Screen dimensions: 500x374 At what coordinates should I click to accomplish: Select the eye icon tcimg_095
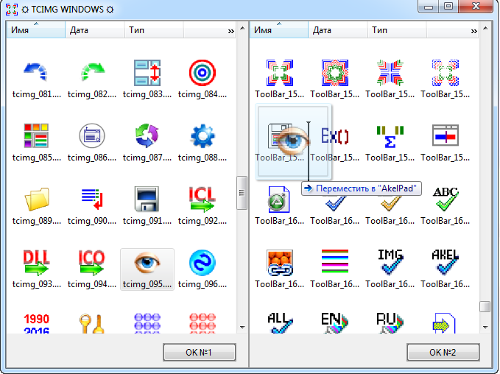tap(147, 262)
